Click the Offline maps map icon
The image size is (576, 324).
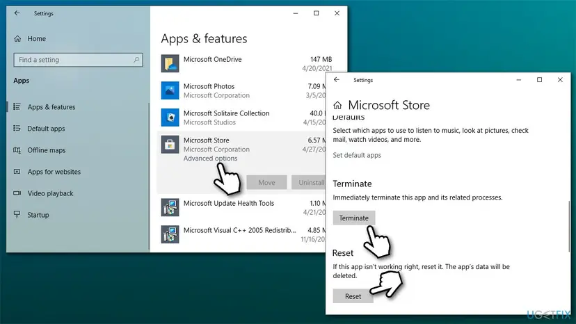coord(17,150)
